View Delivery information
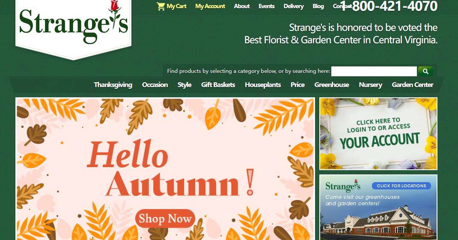Screen dimensions: 458x240 pos(294,6)
